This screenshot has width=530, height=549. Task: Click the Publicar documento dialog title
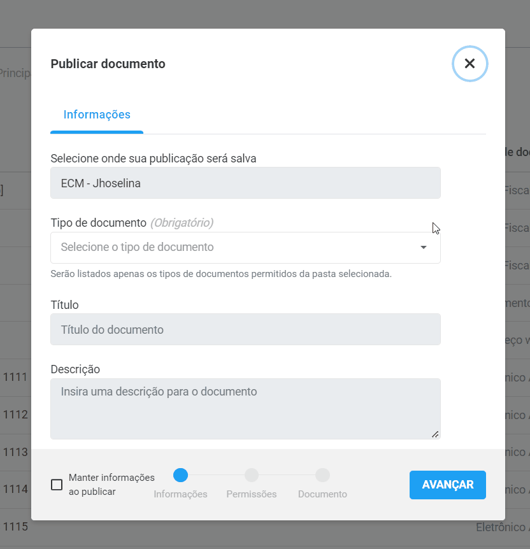[108, 64]
